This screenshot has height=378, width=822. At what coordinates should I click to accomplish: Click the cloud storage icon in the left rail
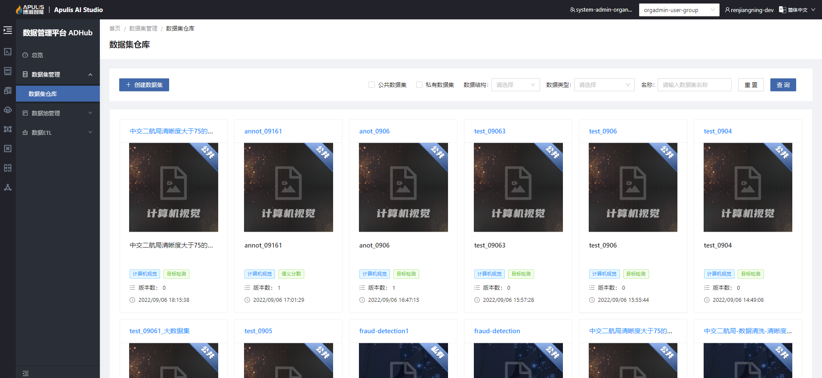click(x=8, y=110)
